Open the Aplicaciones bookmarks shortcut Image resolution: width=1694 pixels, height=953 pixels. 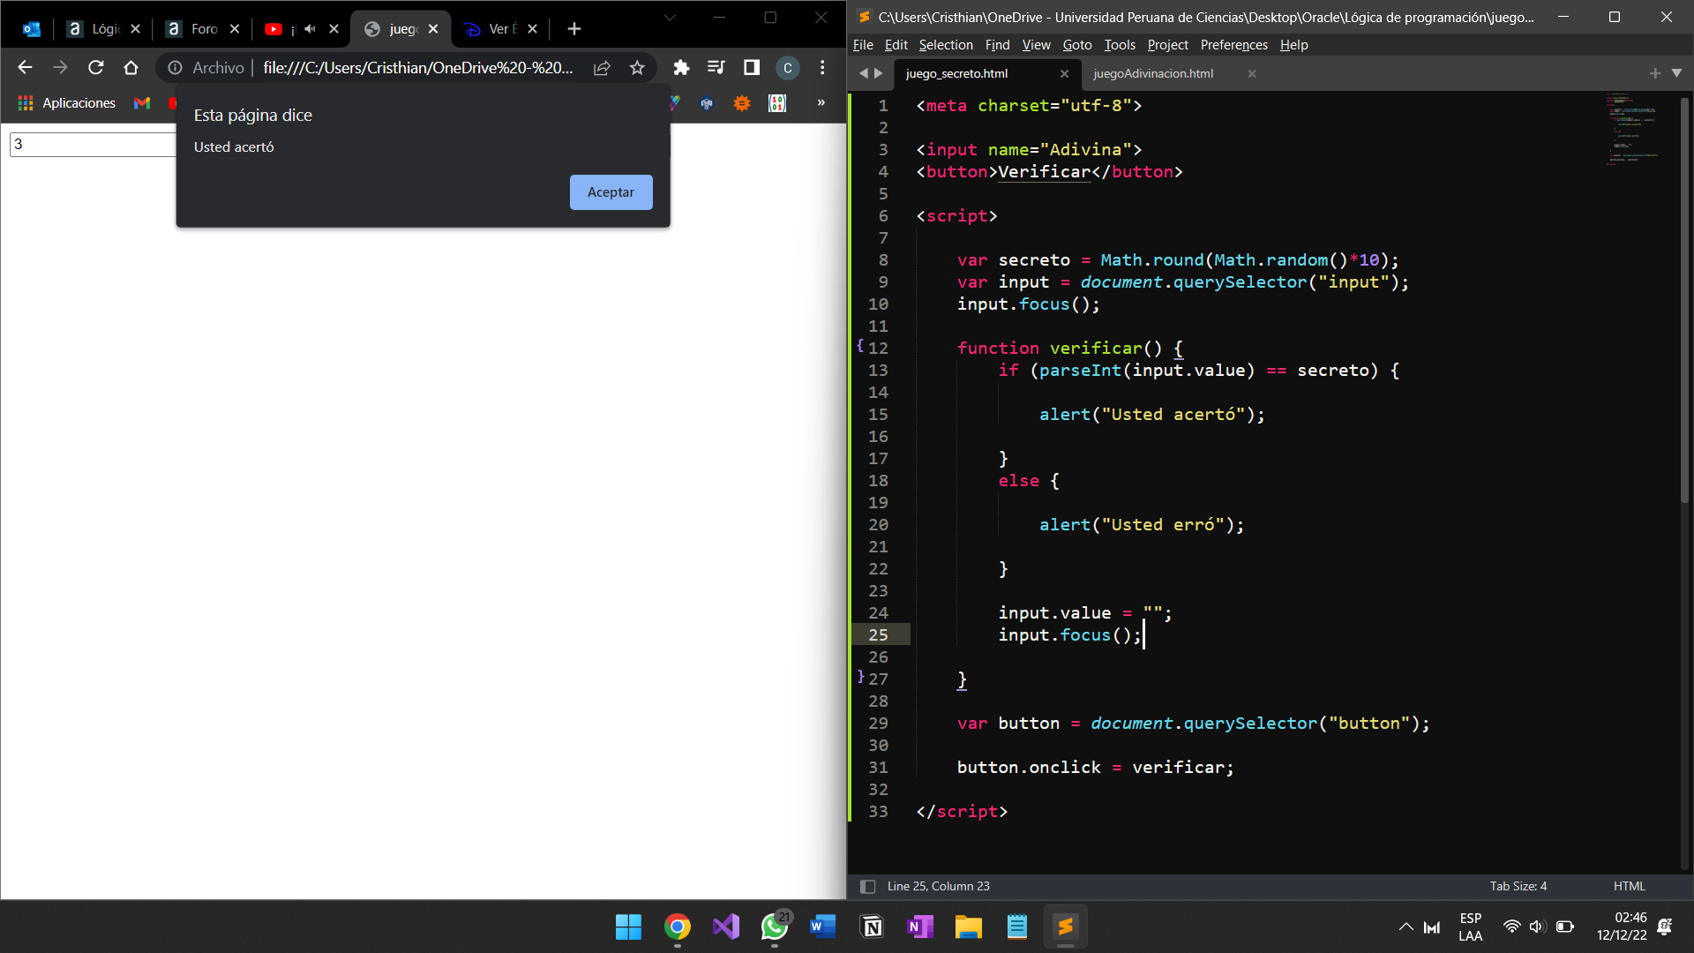[67, 103]
